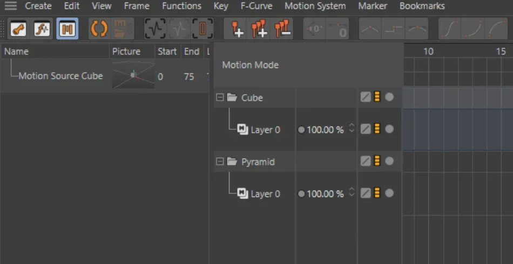Click frame 10 on the timeline ruler
513x264 pixels.
click(x=428, y=51)
